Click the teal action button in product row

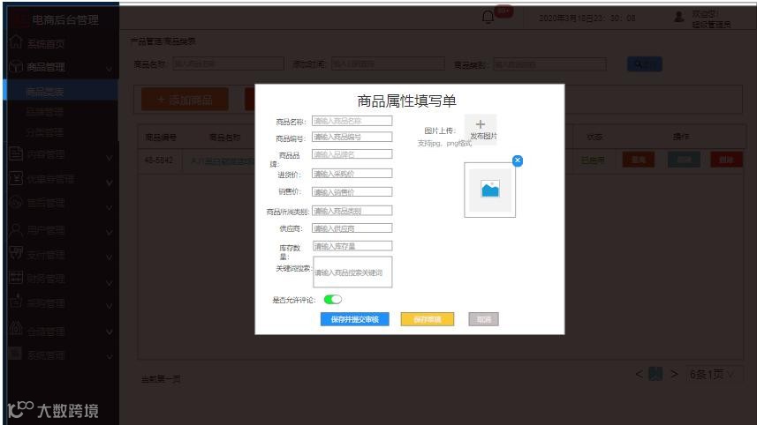coord(684,160)
